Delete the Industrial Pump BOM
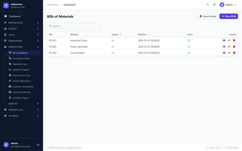242x151 pixels. pos(234,40)
